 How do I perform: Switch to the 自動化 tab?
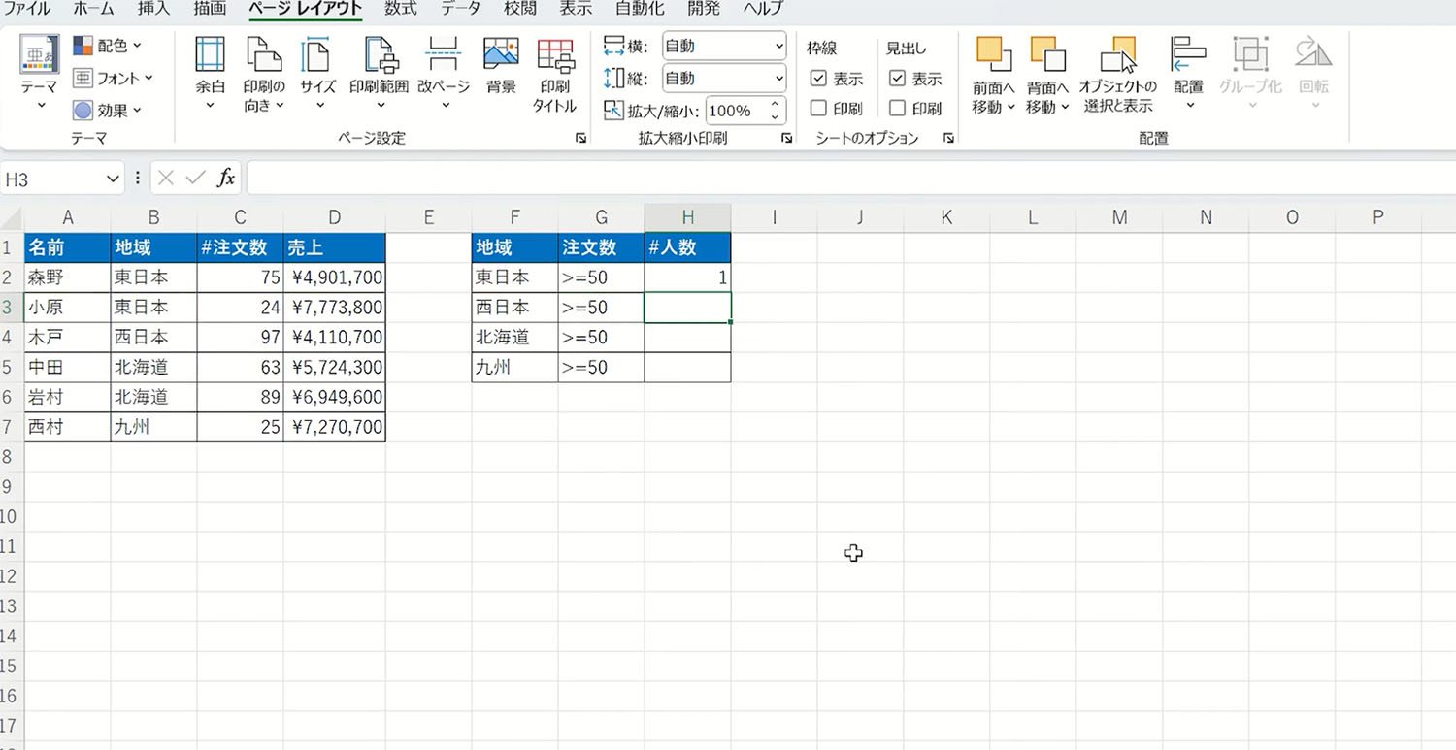click(640, 9)
